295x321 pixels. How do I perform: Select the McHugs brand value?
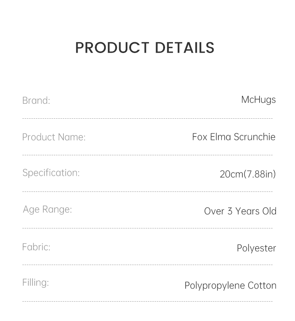(258, 100)
